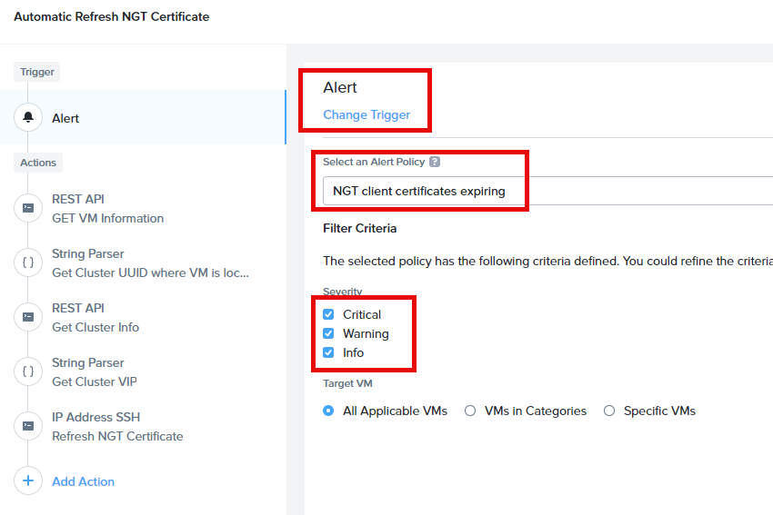Image resolution: width=773 pixels, height=515 pixels.
Task: Toggle the Warning severity checkbox
Action: (328, 333)
